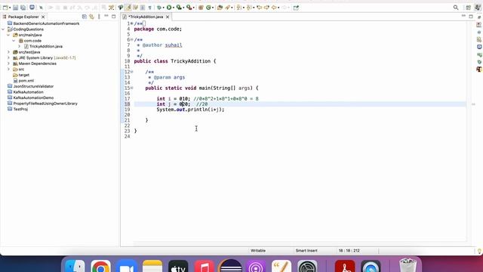Click the line 17 'int i = 010' code
Image resolution: width=483 pixels, height=272 pixels.
point(173,99)
